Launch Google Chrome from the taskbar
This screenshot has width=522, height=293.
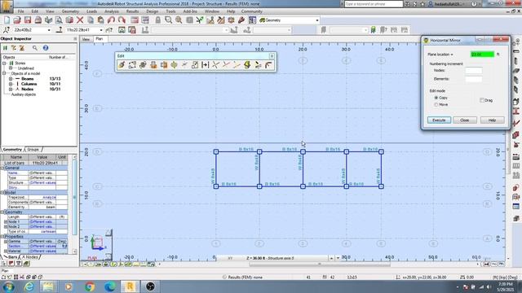point(89,286)
